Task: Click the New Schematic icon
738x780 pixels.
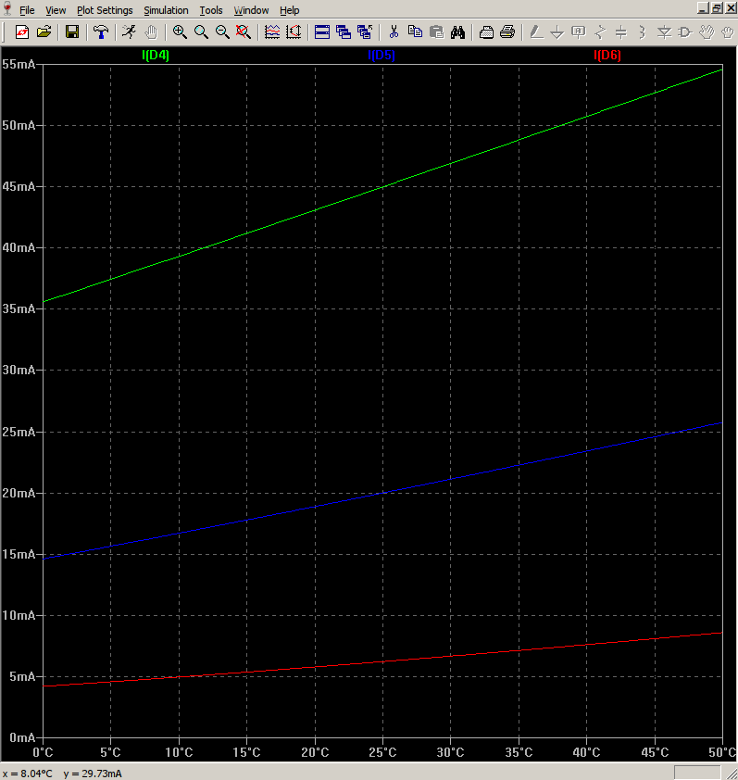Action: tap(22, 32)
